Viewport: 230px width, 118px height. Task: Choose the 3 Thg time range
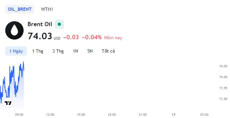pos(58,51)
